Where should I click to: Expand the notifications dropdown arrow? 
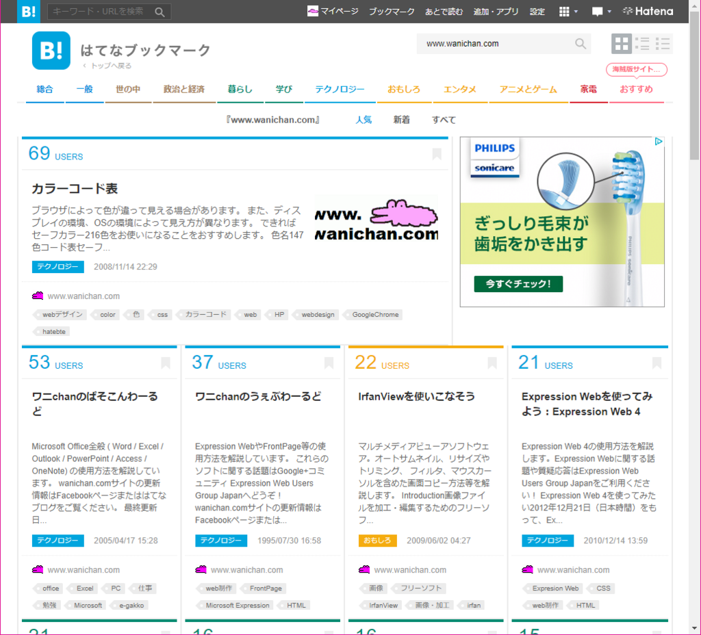609,12
